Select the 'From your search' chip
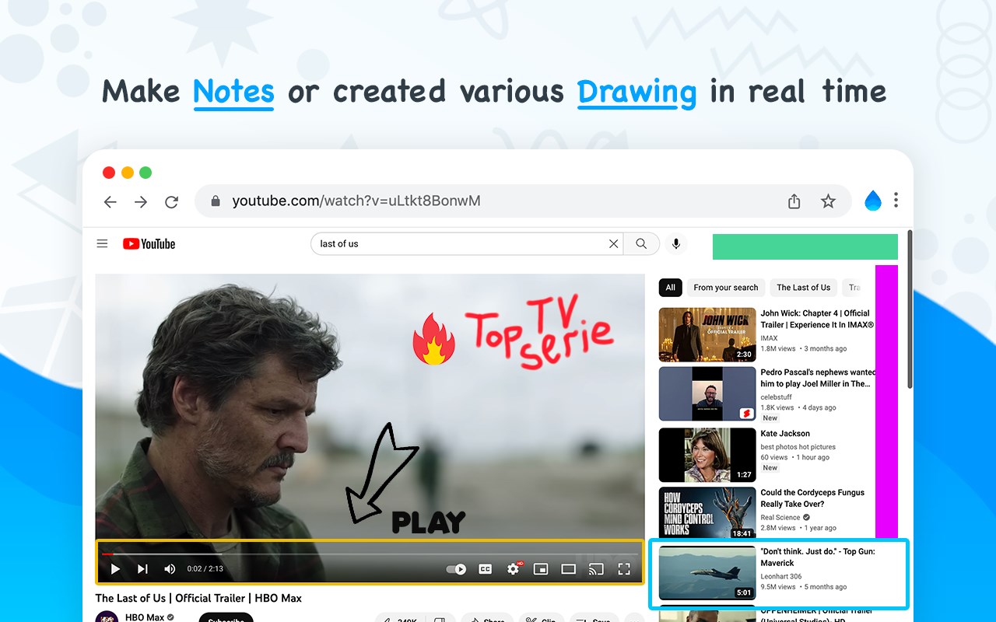Screen dimensions: 996x622 tap(726, 288)
